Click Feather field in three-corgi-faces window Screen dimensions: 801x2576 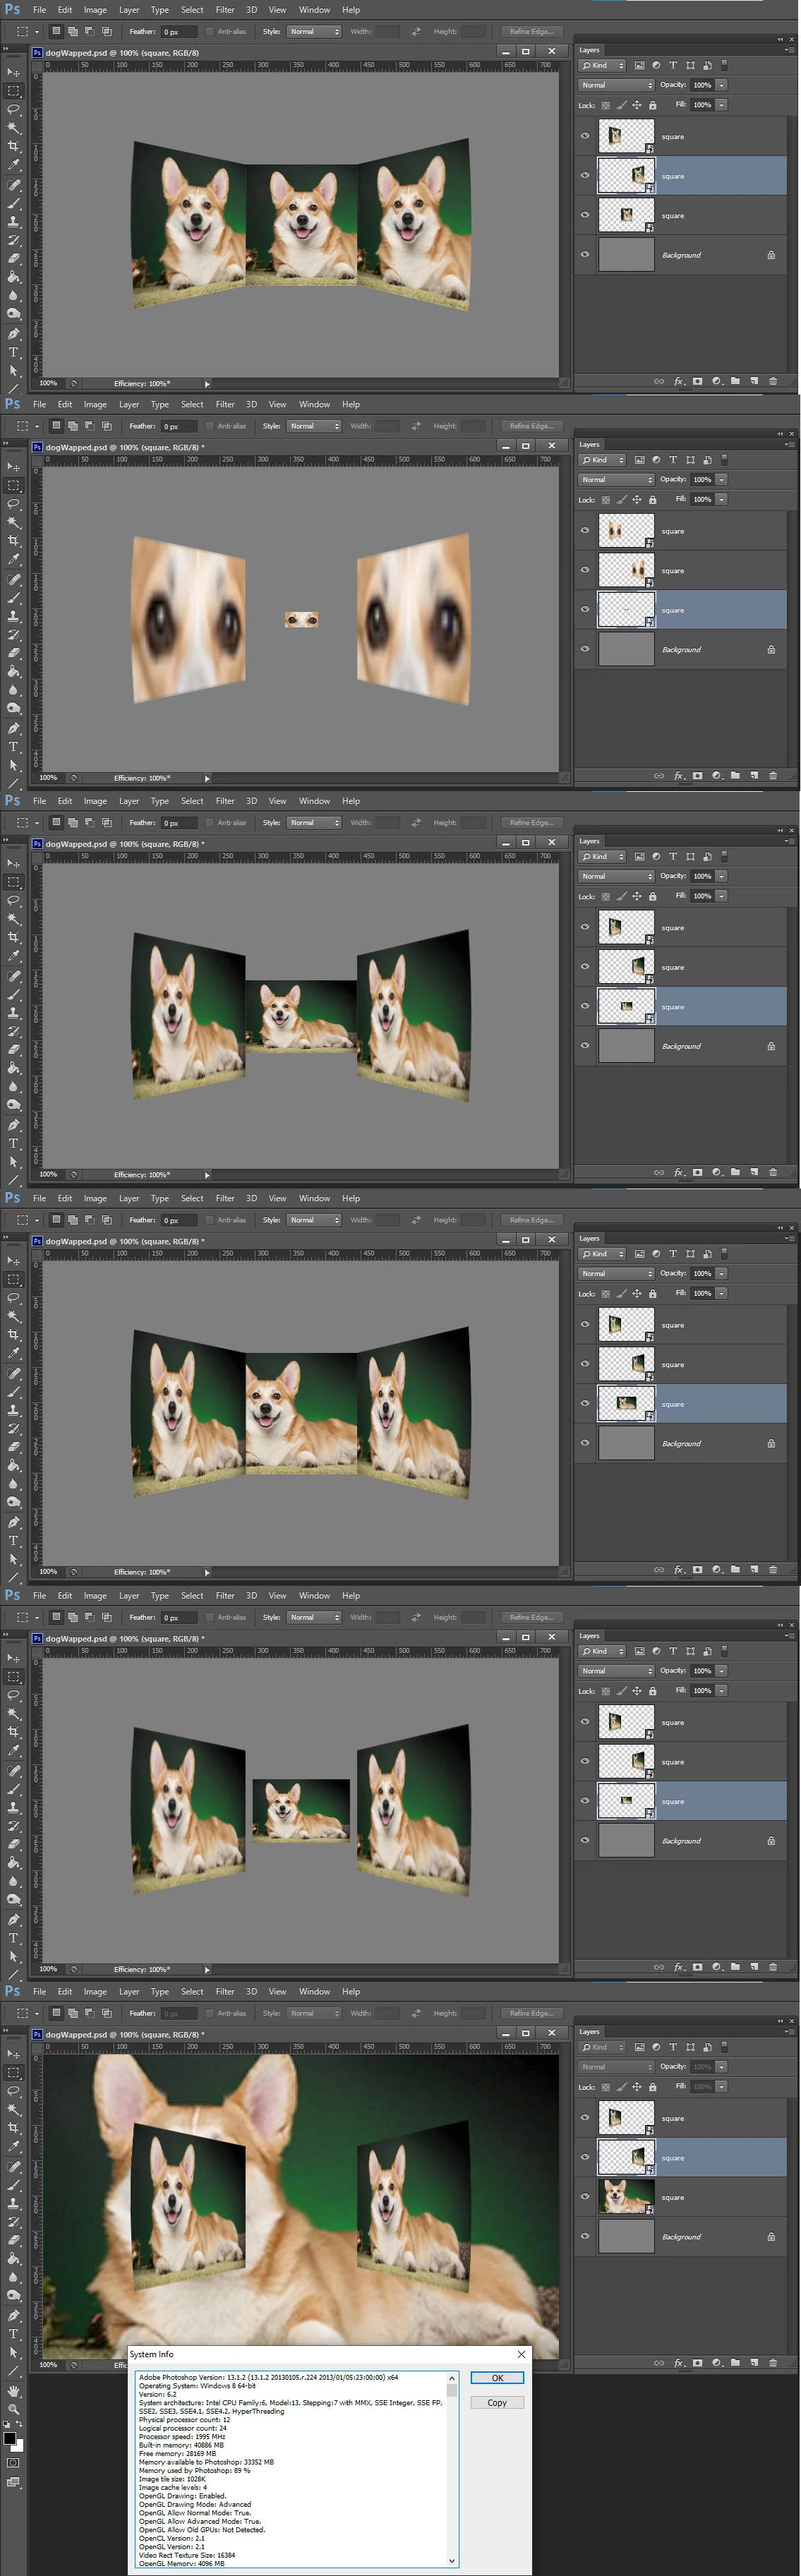178,32
